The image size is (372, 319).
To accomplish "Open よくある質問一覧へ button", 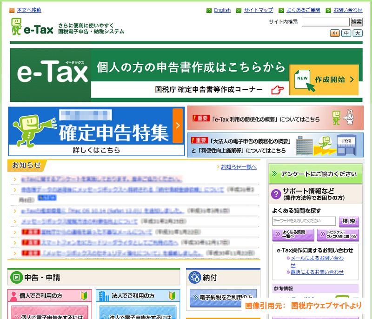I will point(293,234).
